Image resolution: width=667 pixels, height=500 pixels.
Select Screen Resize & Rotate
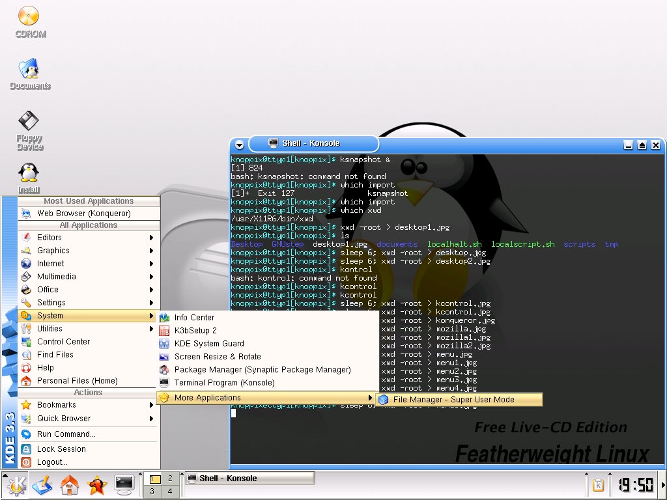tap(268, 357)
